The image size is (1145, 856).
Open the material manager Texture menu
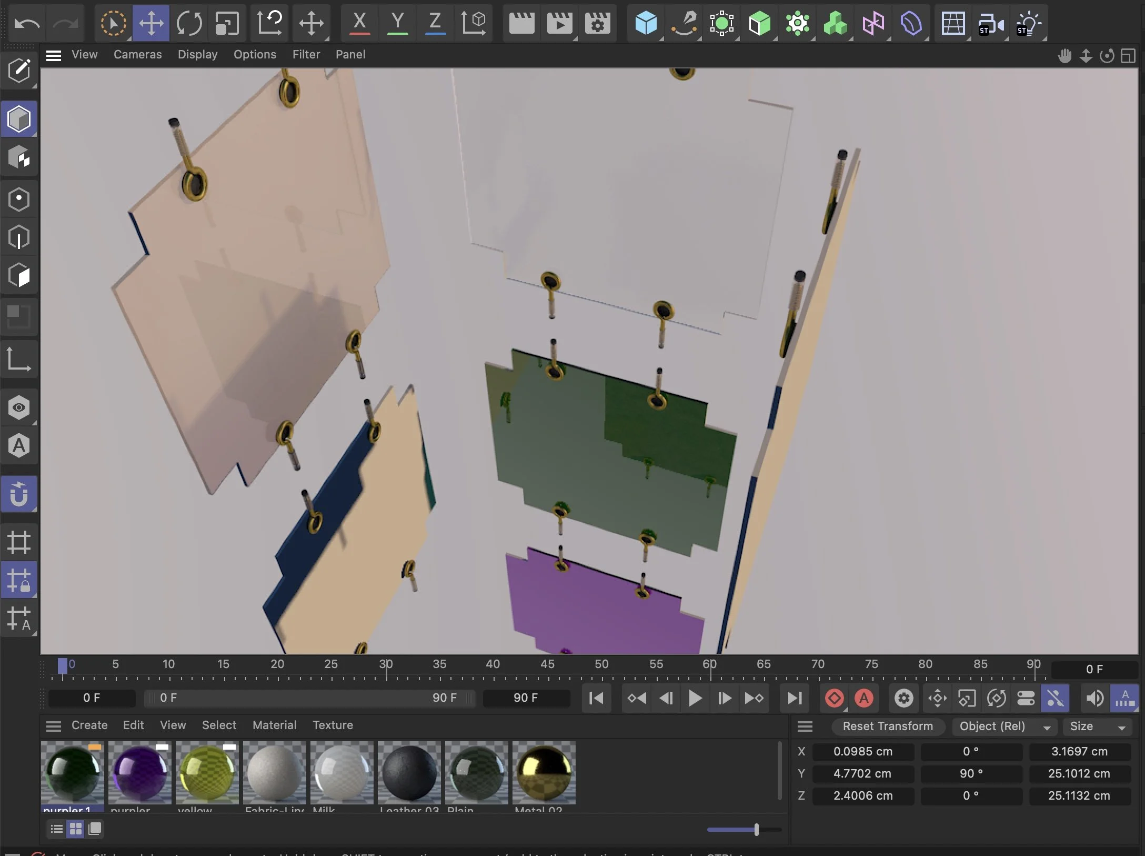tap(333, 725)
